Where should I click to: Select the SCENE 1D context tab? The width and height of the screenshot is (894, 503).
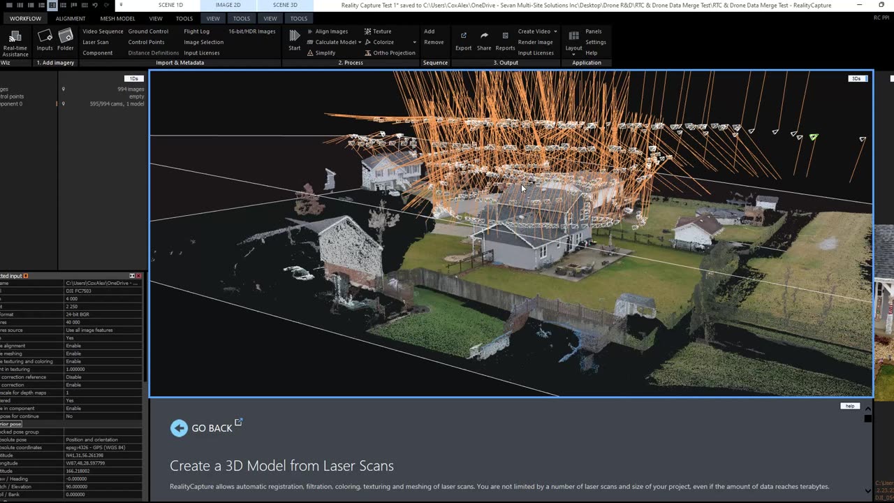(x=170, y=5)
